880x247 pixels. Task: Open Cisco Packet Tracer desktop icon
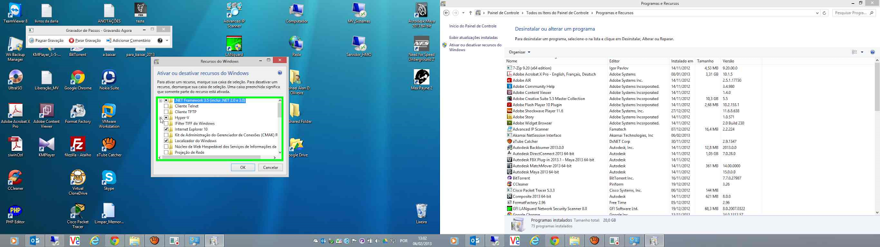tap(78, 216)
